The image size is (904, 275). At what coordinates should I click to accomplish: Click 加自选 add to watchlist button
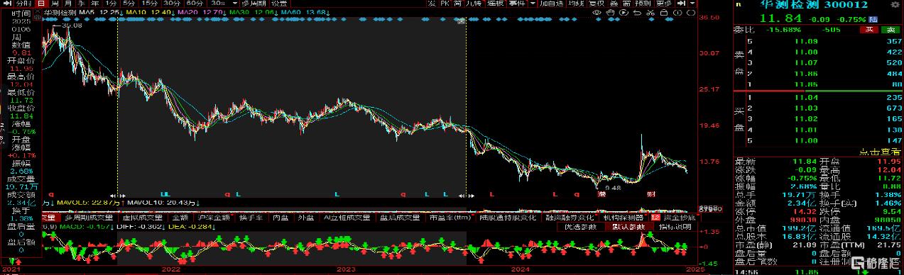[x=552, y=4]
